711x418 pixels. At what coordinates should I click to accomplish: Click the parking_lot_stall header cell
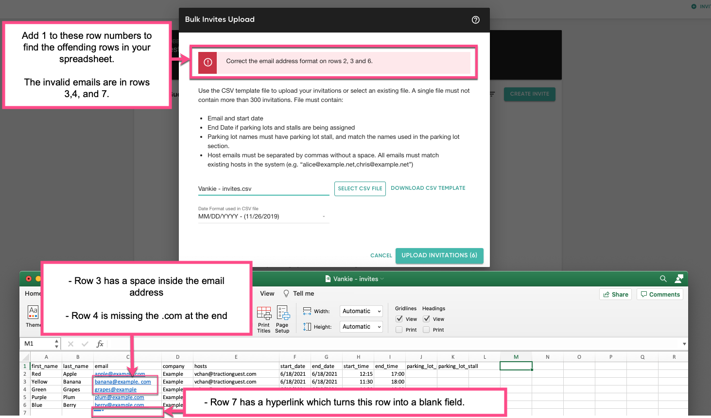tap(453, 366)
